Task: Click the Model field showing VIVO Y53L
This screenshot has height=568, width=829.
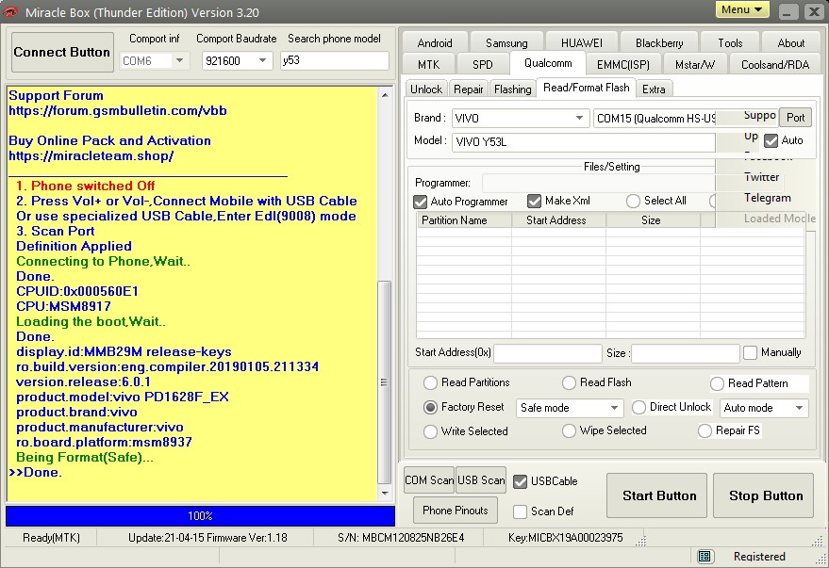Action: pos(583,142)
